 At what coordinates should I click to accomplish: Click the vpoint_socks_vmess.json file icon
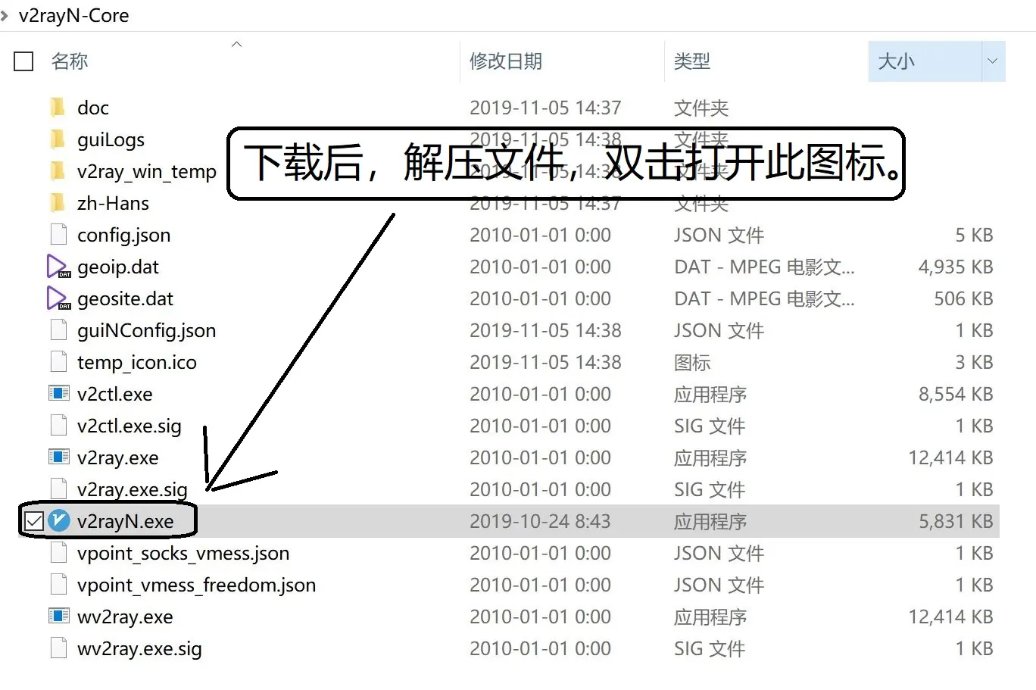click(x=58, y=553)
